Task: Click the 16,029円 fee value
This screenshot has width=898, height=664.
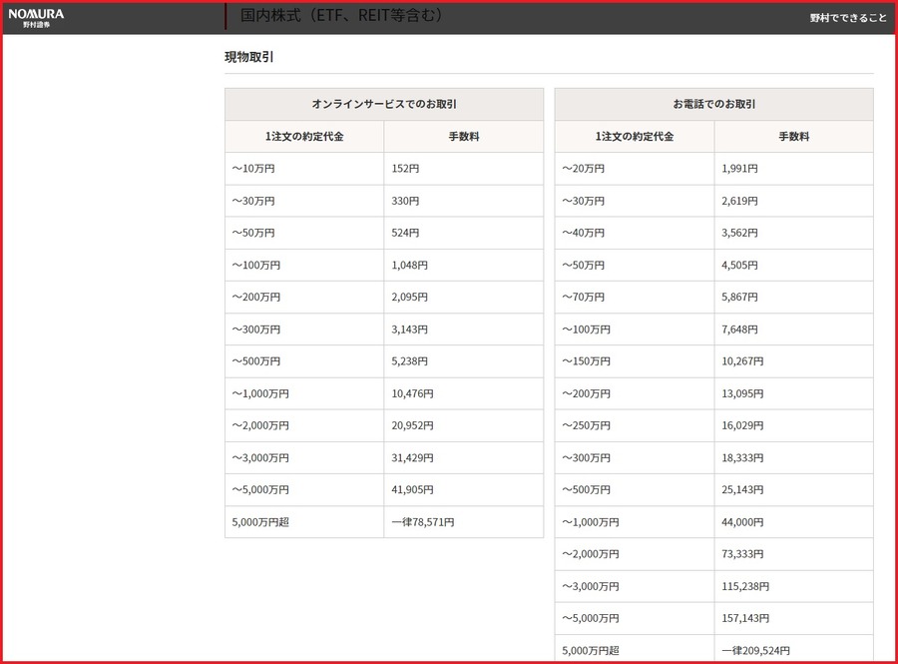Action: [x=742, y=425]
